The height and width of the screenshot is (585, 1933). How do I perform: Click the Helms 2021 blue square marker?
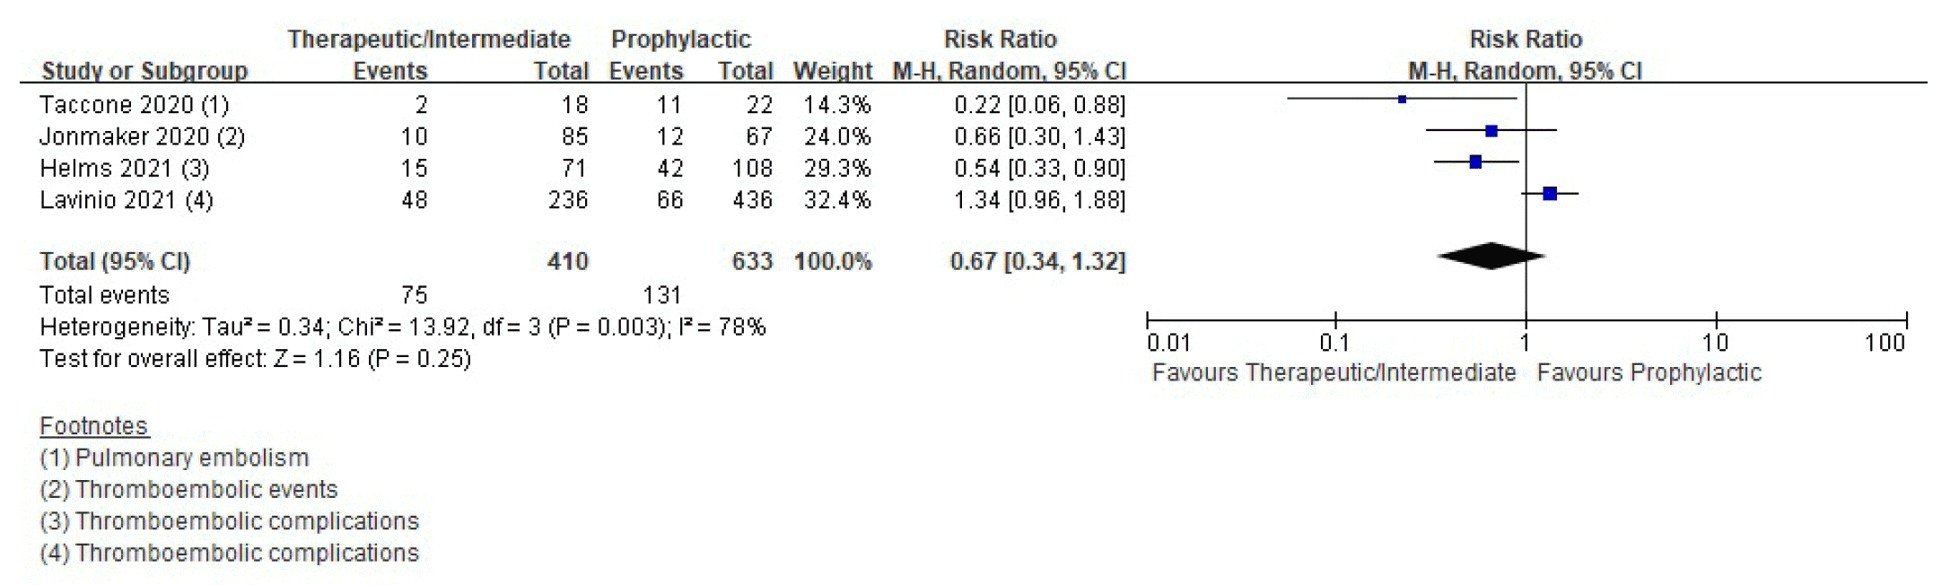[x=1475, y=162]
